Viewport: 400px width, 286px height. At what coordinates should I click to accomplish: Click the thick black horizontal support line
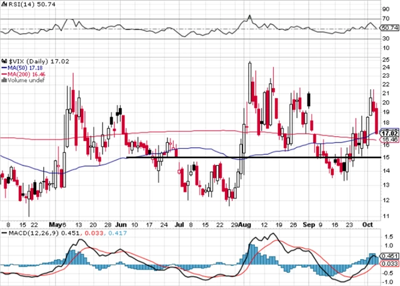pyautogui.click(x=250, y=157)
